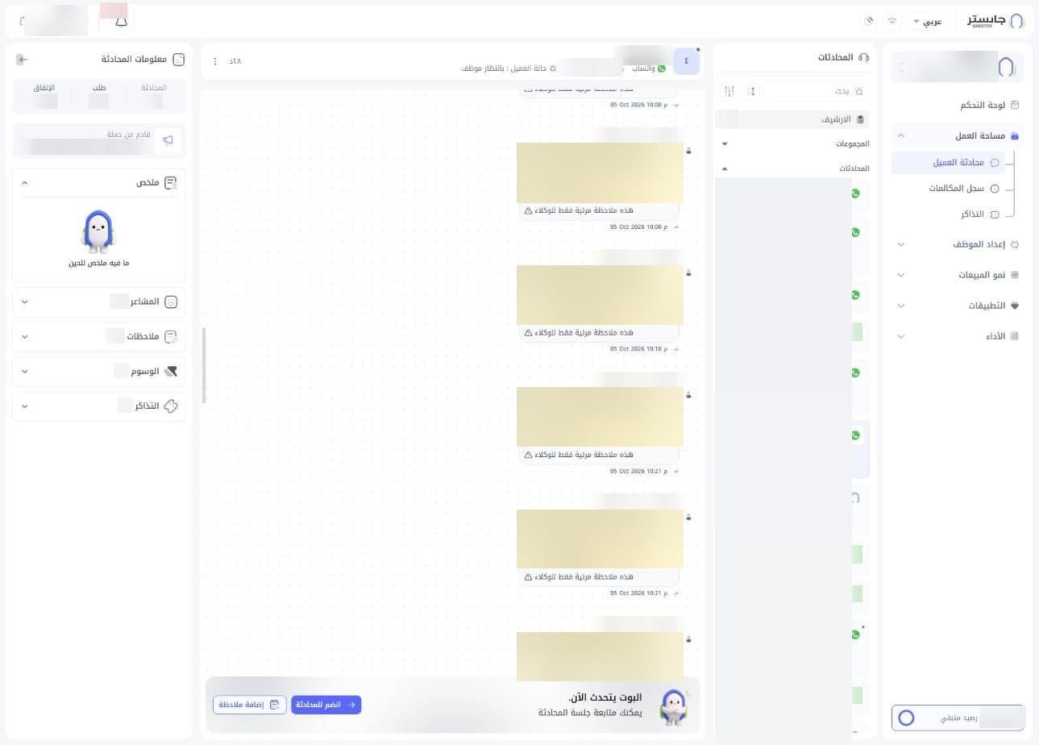Click the campaign megaphone icon
Viewport: 1039px width, 745px height.
pyautogui.click(x=168, y=140)
